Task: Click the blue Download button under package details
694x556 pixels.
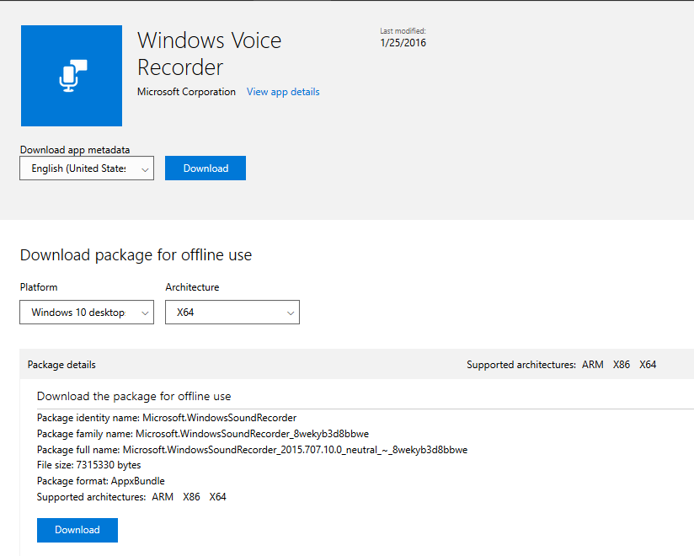Action: [77, 530]
